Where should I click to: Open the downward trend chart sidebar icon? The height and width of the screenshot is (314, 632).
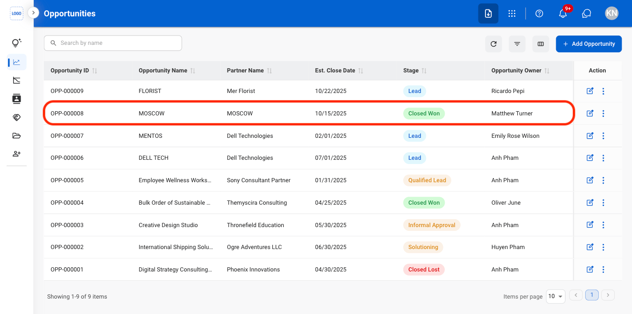16,80
